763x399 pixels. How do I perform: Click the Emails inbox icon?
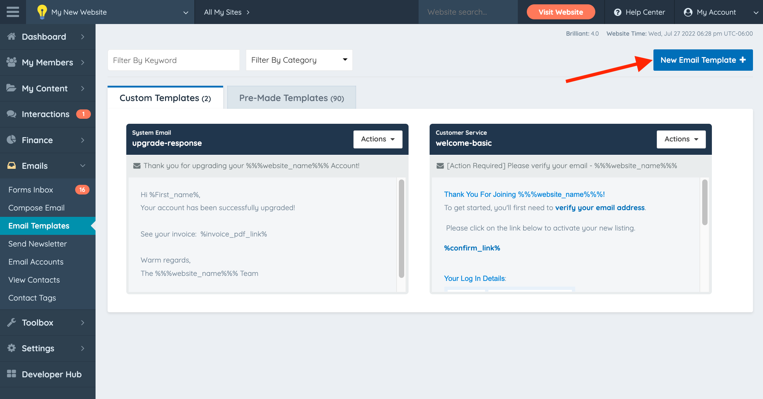11,166
